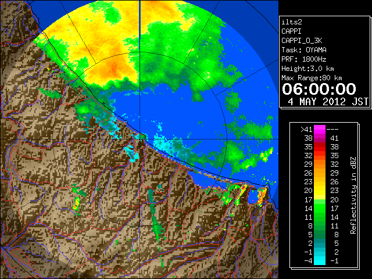Click the '---' legend label
The image size is (372, 279).
(x=332, y=130)
